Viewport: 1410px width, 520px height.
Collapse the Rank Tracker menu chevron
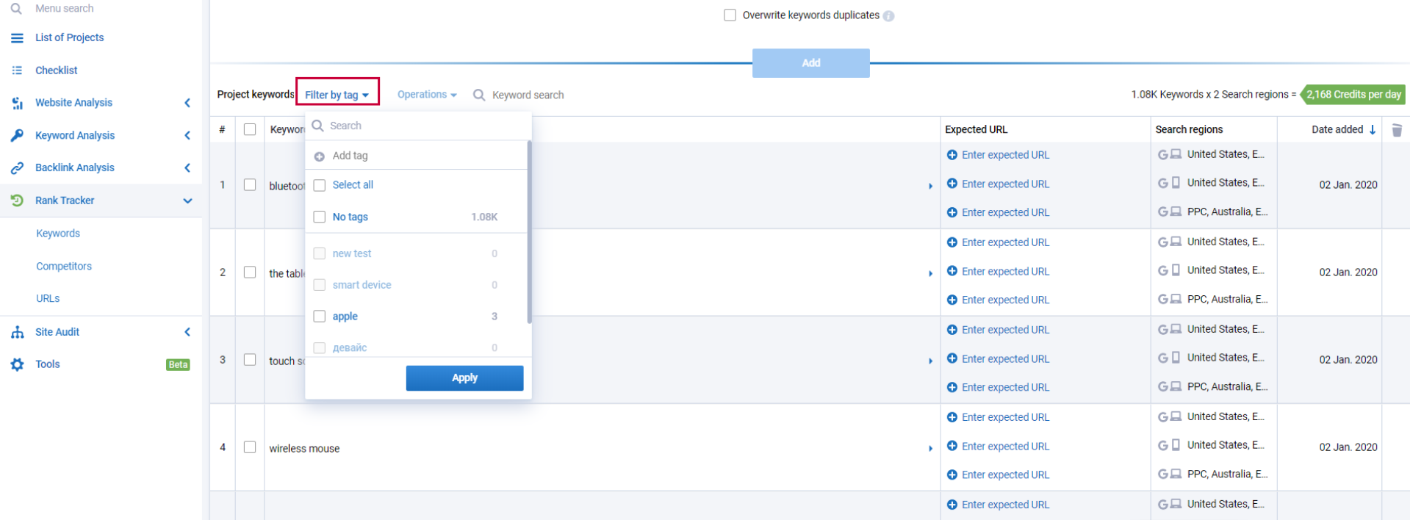[x=187, y=201]
